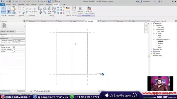Select the Rotate tool
The height and width of the screenshot is (99, 177).
click(49, 12)
